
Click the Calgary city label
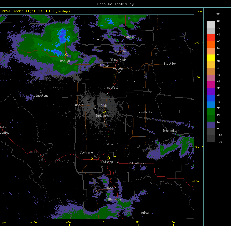click(107, 162)
